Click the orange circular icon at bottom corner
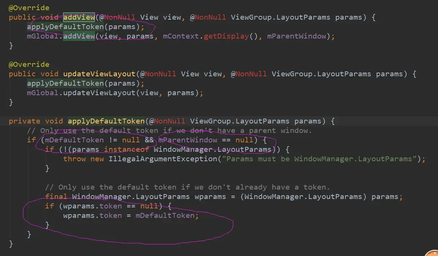Image resolution: width=438 pixels, height=256 pixels. click(432, 253)
